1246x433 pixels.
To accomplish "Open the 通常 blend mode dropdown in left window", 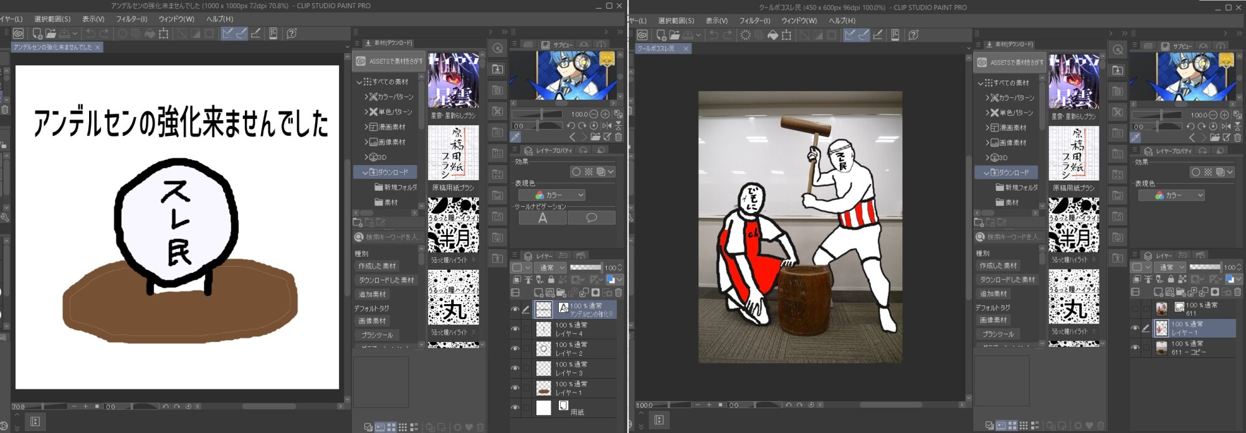I will click(551, 268).
